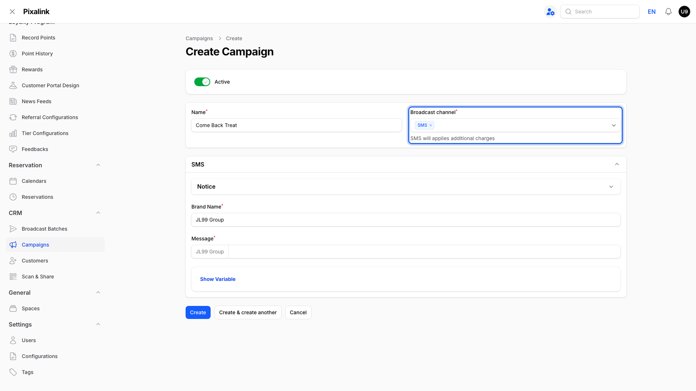Click the Customer Portal Design icon
Image resolution: width=696 pixels, height=391 pixels.
[13, 85]
